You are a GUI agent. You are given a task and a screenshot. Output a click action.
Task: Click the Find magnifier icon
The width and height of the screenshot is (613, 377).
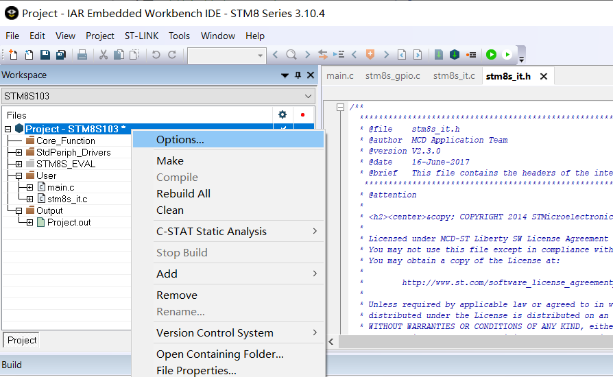[x=291, y=55]
